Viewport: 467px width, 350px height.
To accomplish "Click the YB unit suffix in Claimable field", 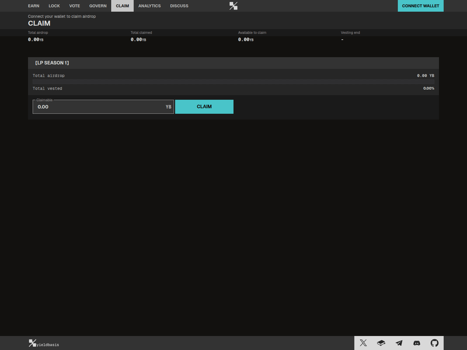I will 168,107.
